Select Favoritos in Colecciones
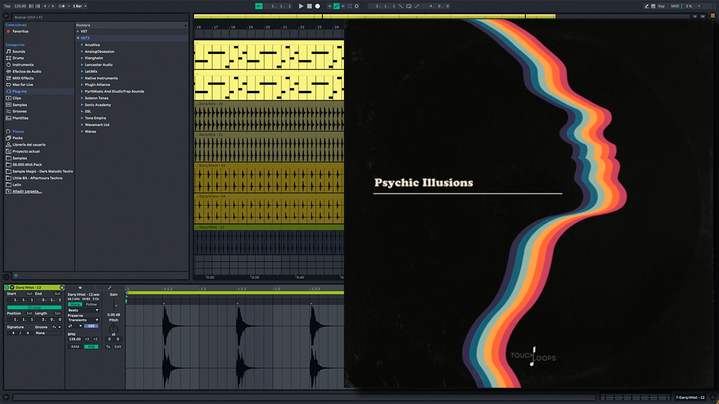Image resolution: width=719 pixels, height=404 pixels. (20, 31)
